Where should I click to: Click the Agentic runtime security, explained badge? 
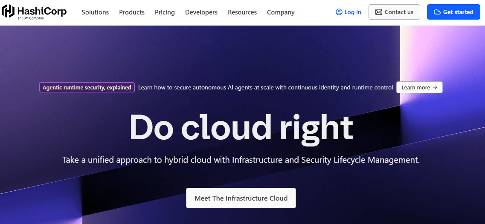coord(87,87)
